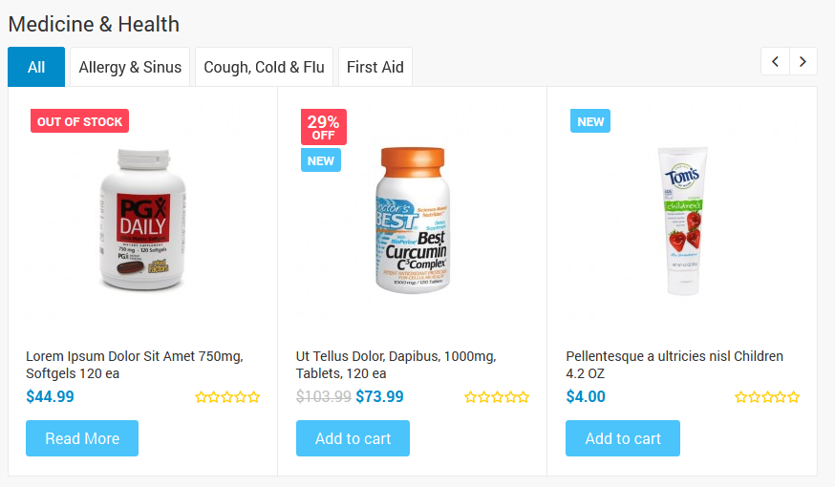
Task: Click the Out of Stock badge
Action: pyautogui.click(x=79, y=121)
